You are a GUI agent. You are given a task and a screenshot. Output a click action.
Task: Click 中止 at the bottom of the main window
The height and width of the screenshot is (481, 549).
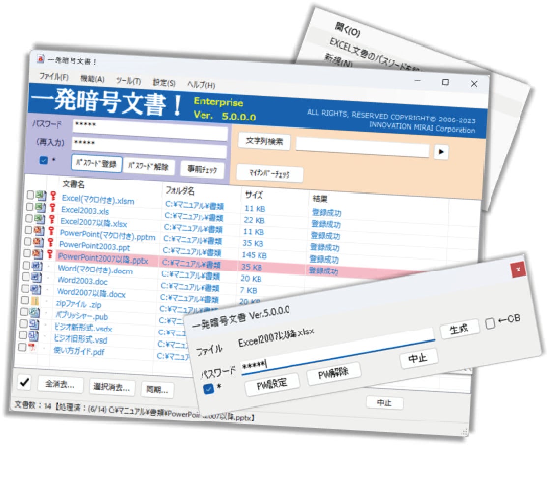pos(385,402)
